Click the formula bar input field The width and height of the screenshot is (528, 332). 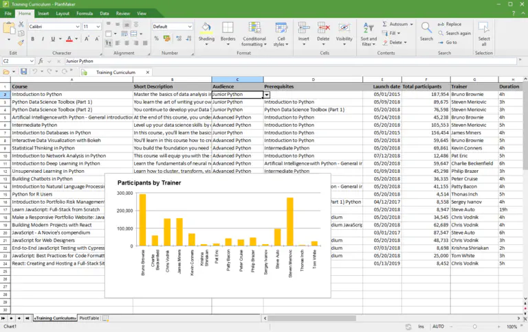click(x=275, y=60)
